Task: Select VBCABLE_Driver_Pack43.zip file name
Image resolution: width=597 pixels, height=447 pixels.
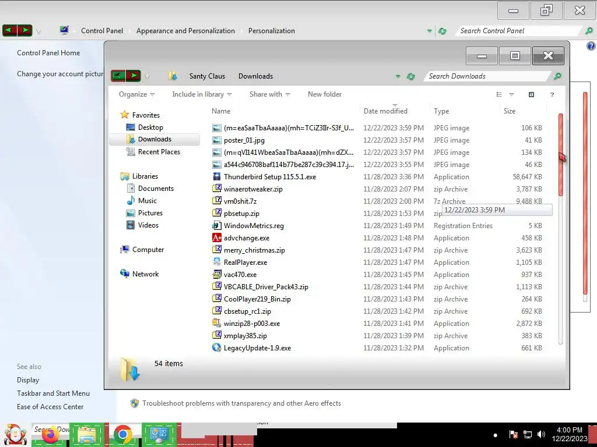Action: [x=266, y=287]
